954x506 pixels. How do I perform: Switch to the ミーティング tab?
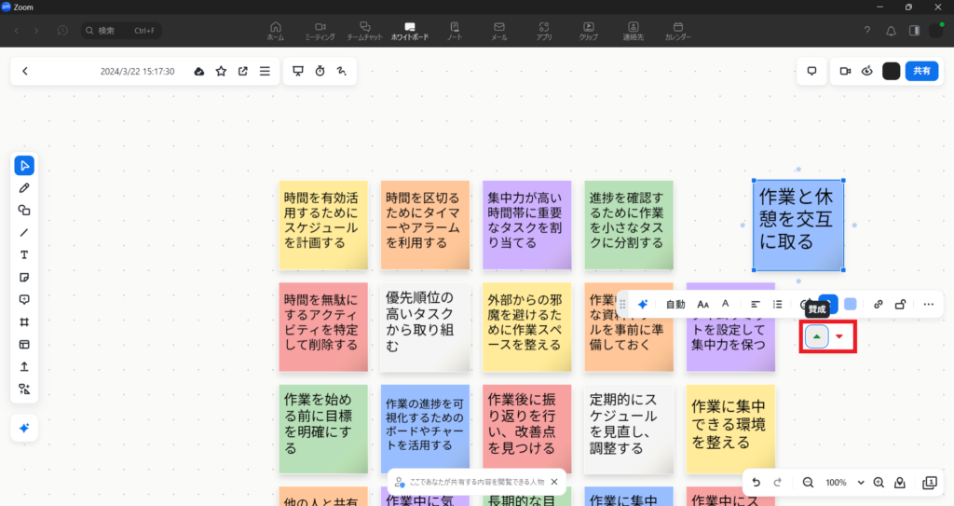pos(320,31)
